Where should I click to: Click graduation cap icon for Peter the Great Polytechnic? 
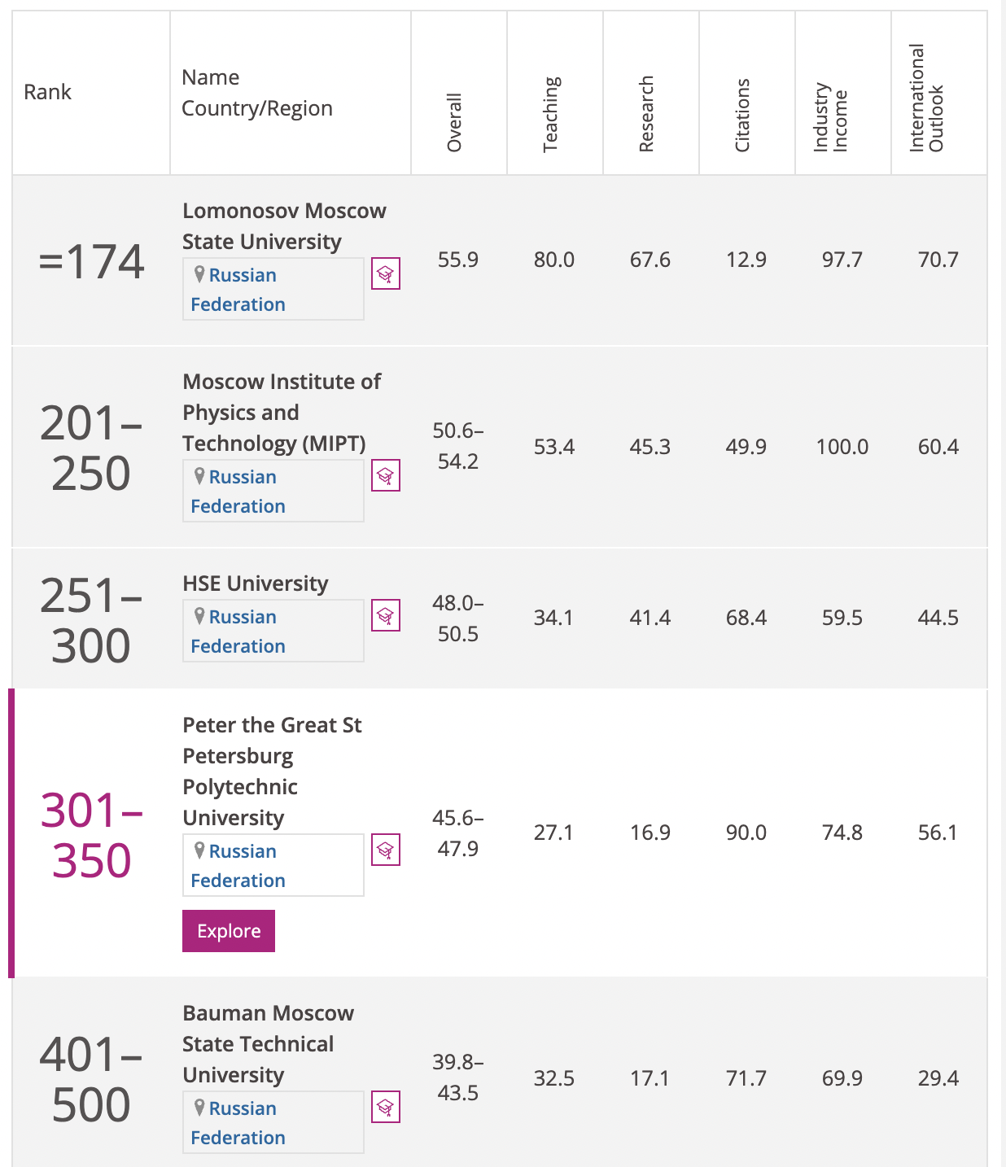click(386, 850)
